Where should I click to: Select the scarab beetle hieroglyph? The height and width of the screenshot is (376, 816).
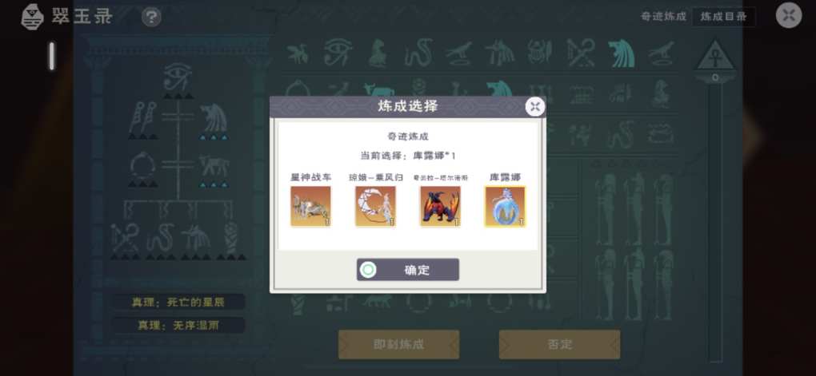(x=540, y=53)
